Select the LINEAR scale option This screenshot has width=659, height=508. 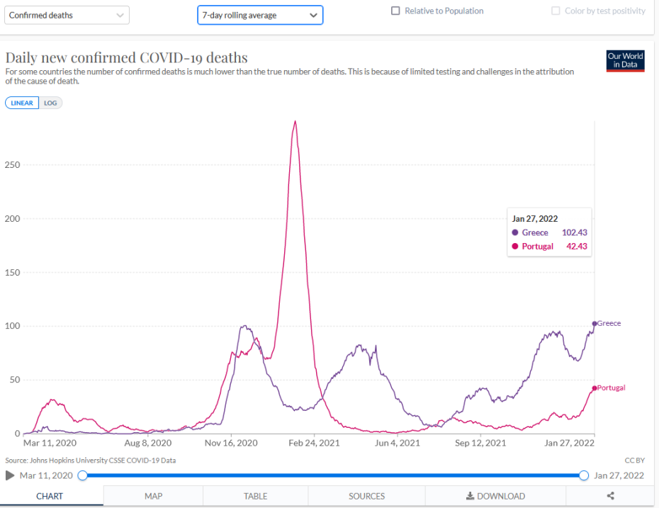point(22,103)
